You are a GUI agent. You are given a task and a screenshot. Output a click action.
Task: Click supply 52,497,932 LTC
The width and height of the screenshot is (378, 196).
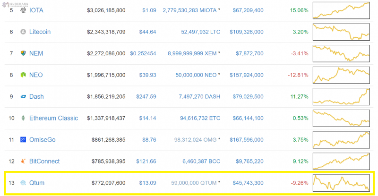click(x=200, y=32)
